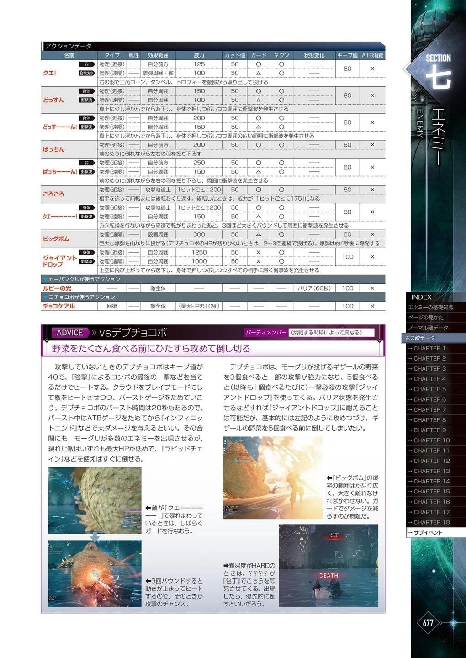Select CHAPTER 6 index entry
Screen dimensions: 466x658
tap(429, 399)
